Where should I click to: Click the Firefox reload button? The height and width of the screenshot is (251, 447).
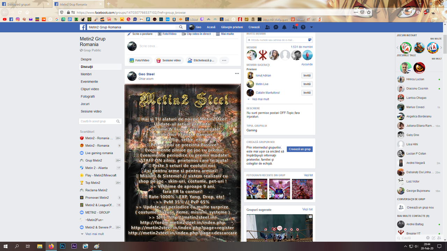tap(20, 12)
